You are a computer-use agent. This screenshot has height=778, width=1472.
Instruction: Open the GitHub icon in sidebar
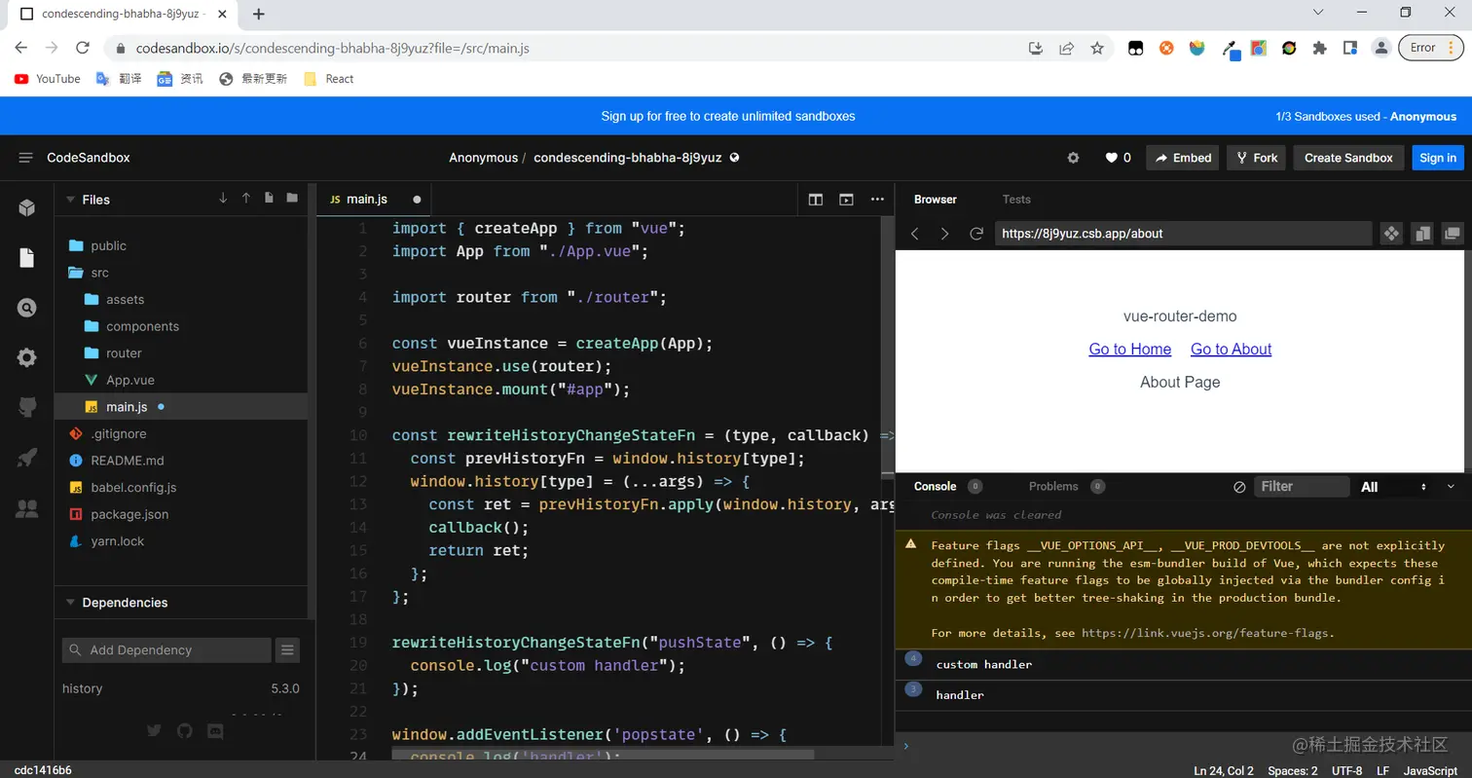pyautogui.click(x=27, y=408)
